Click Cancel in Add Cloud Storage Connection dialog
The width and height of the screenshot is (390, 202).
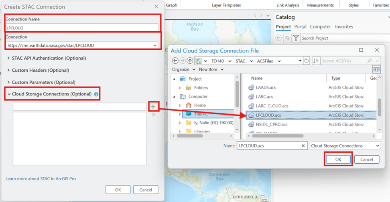click(367, 159)
